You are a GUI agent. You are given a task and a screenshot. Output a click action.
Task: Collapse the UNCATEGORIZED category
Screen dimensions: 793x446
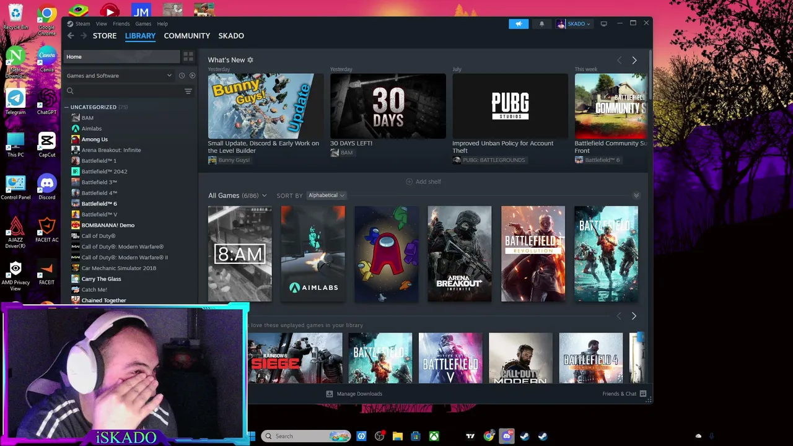tap(67, 107)
